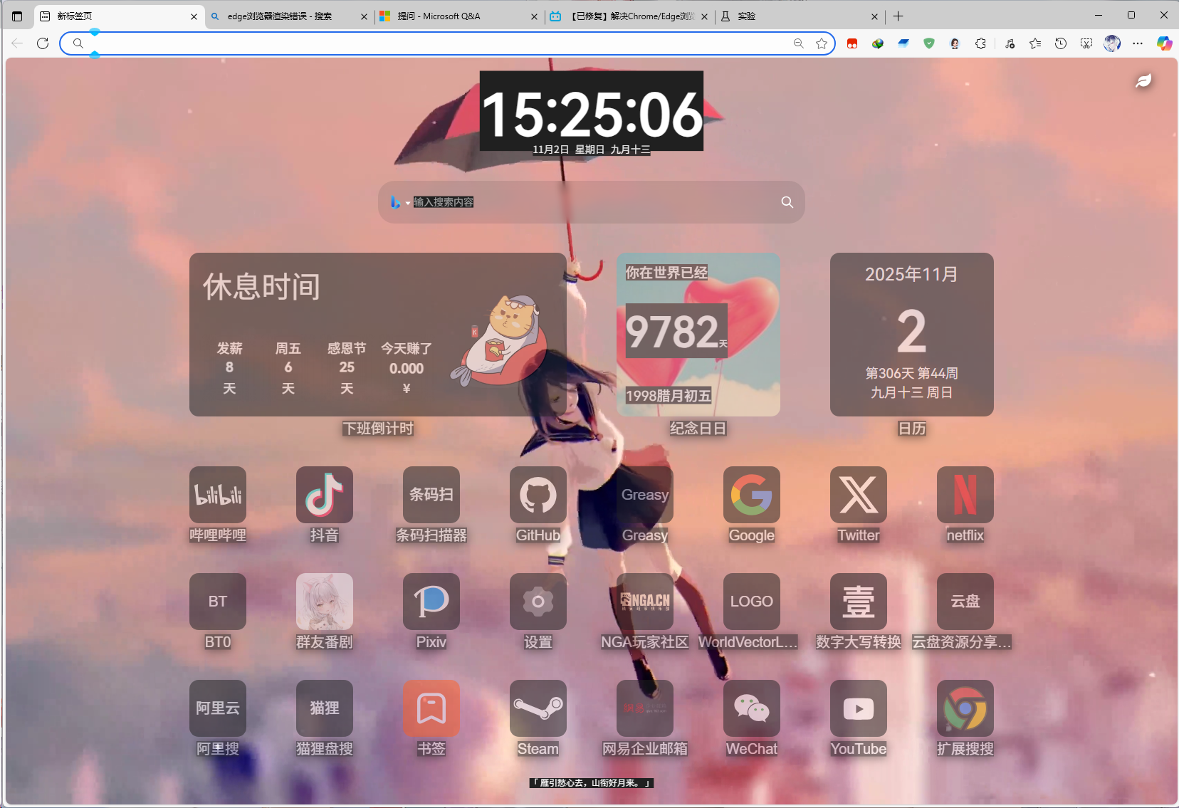Open the red Tampermonkey-style extension icon
Screen dimensions: 1179x808
point(852,43)
